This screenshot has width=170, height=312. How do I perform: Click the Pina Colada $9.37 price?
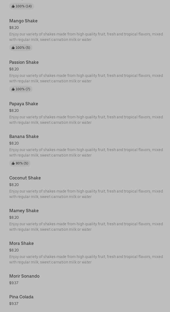point(14,304)
